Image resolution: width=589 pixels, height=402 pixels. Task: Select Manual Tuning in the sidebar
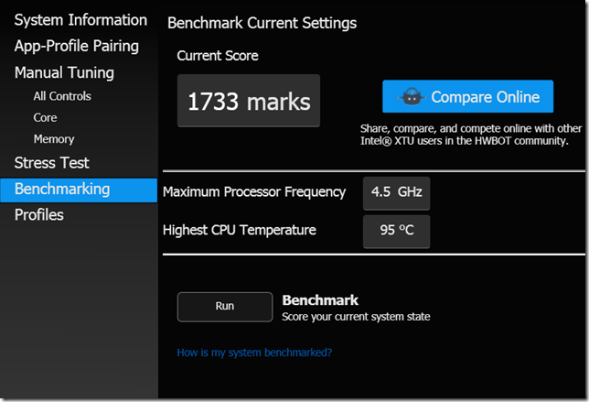(x=64, y=72)
